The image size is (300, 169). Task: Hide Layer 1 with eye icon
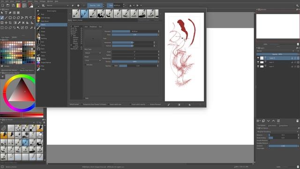click(x=258, y=66)
